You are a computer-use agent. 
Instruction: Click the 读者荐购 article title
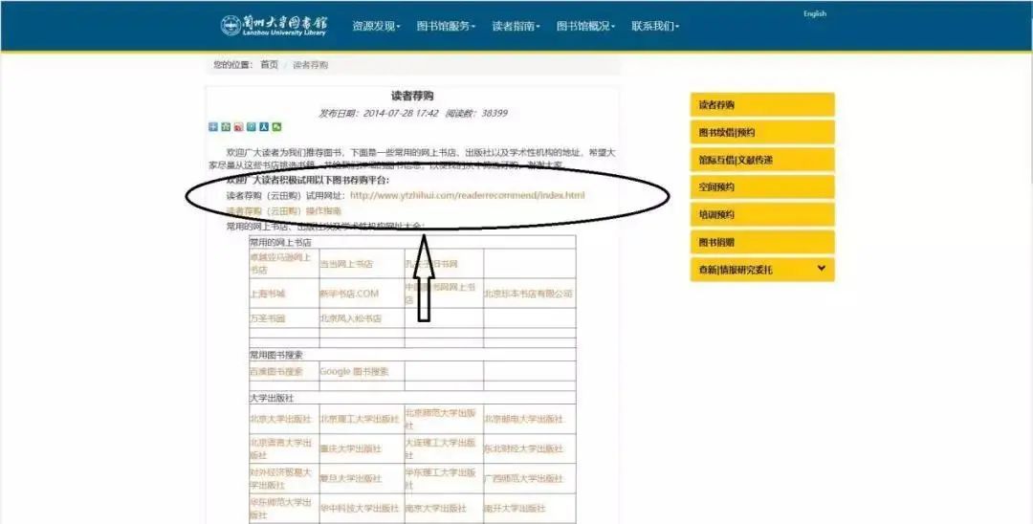click(412, 97)
